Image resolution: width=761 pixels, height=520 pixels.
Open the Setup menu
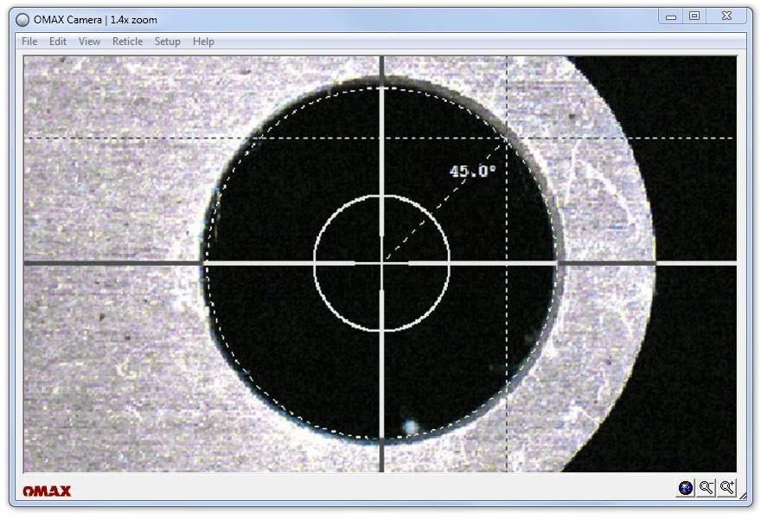tap(167, 42)
